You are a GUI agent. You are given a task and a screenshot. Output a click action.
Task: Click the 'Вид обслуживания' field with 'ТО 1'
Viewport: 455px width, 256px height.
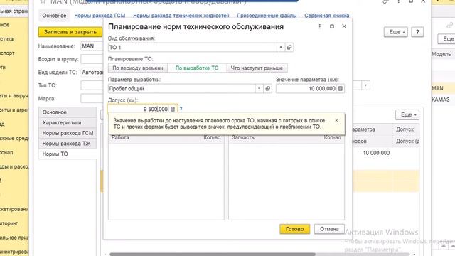(x=193, y=48)
